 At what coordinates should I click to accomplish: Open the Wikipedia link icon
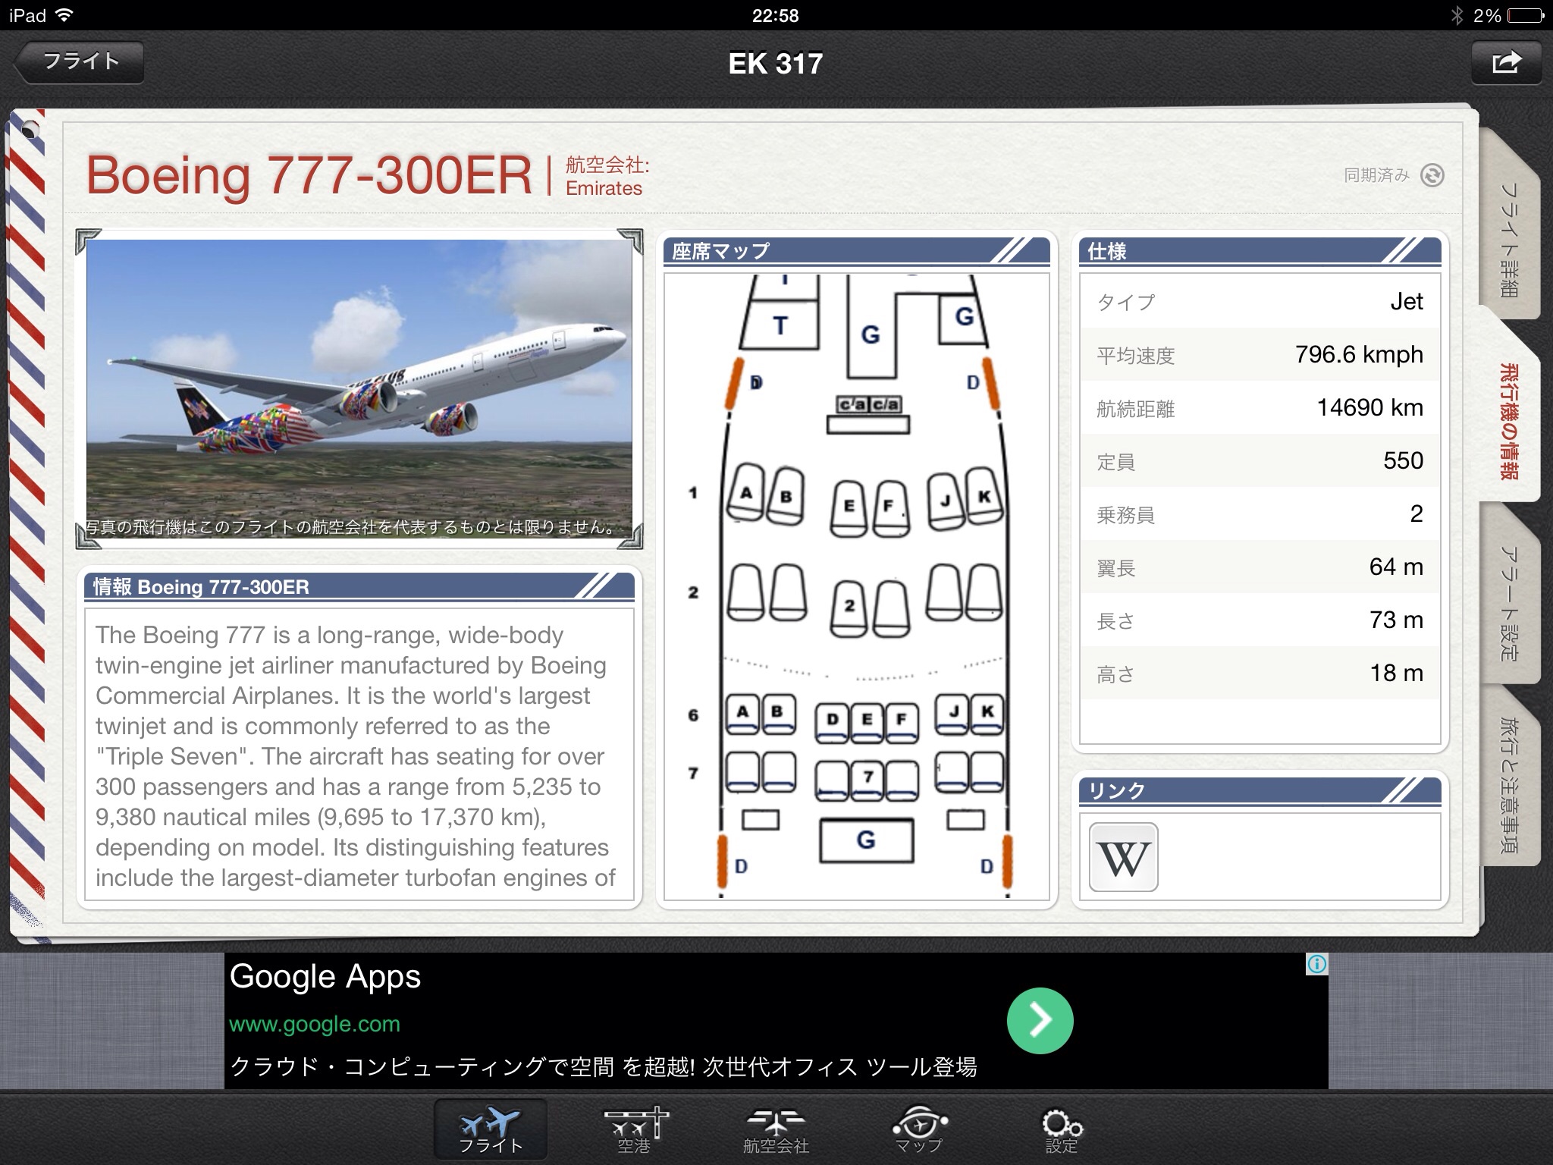tap(1123, 857)
